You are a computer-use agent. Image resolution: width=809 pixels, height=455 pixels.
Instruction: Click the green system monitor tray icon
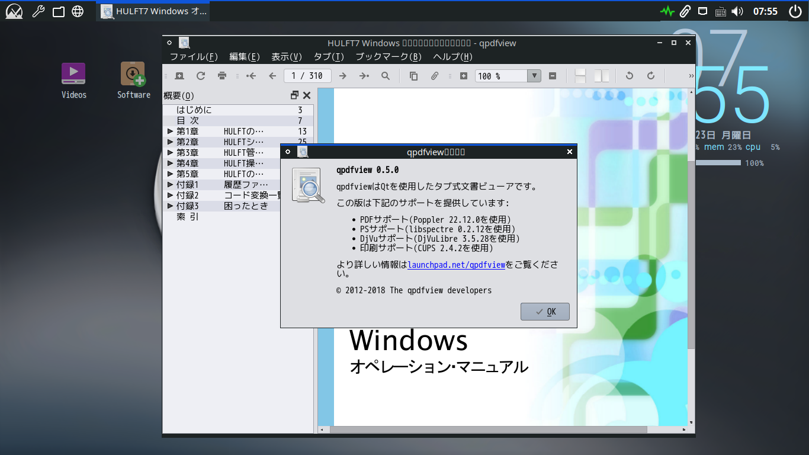pyautogui.click(x=667, y=11)
